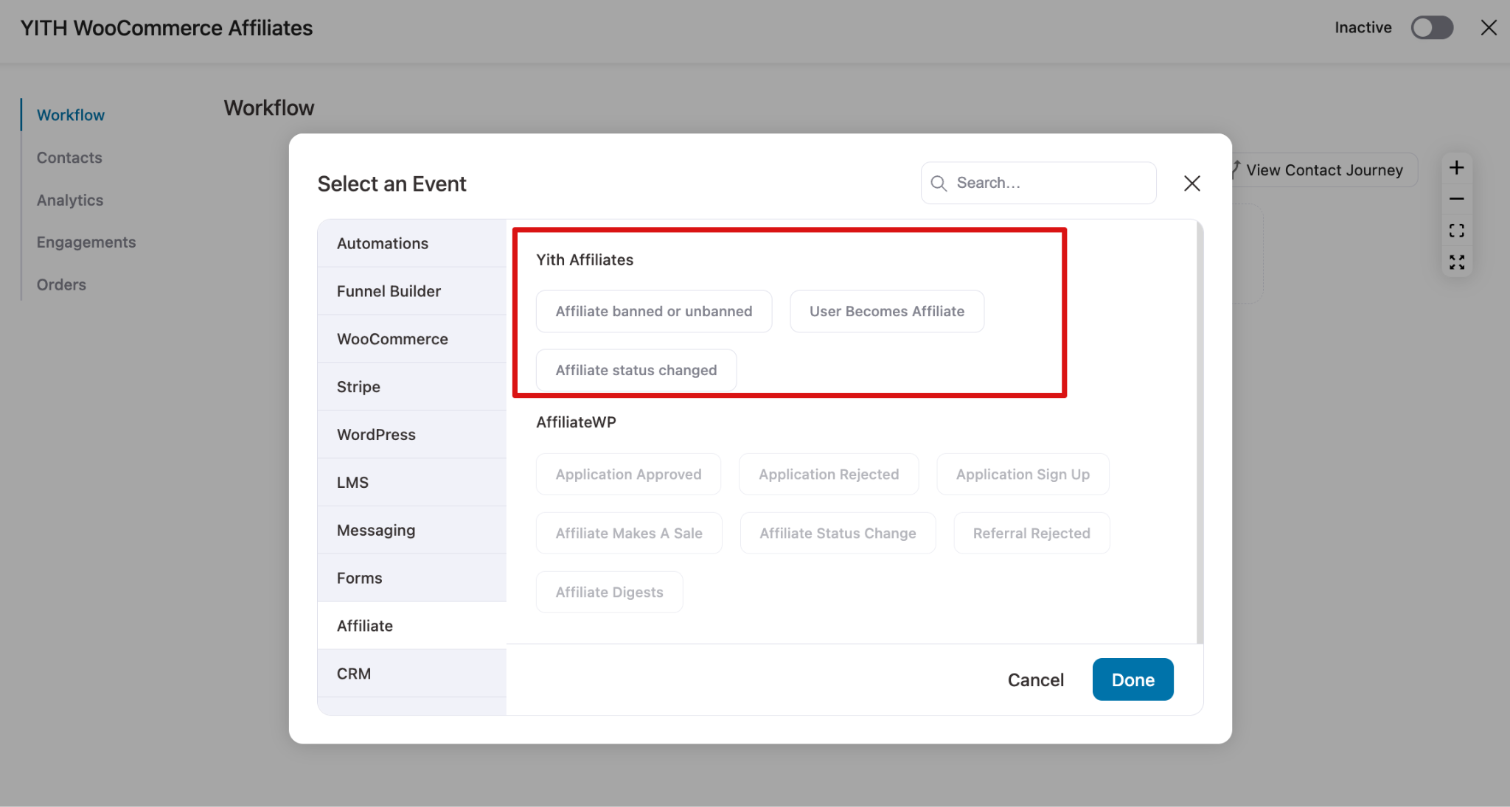Select the WooCommerce event category

411,339
